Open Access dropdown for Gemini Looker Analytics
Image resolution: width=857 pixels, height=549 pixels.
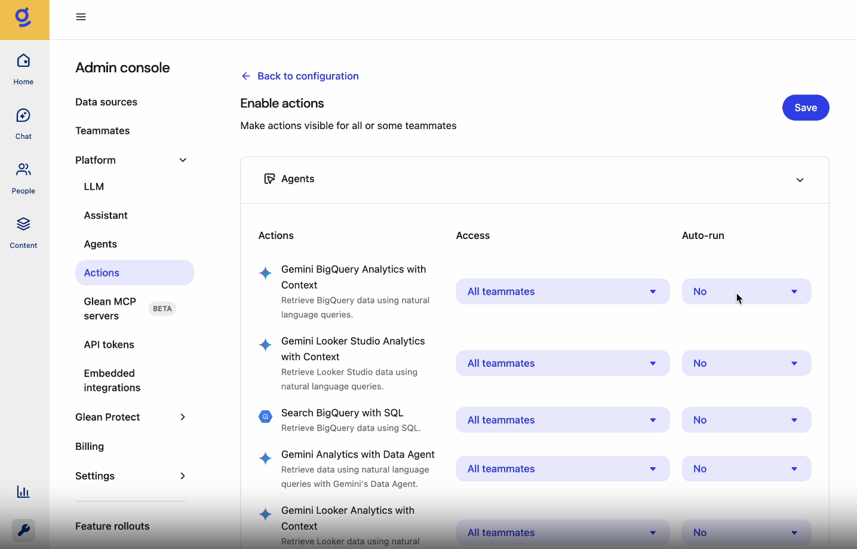point(563,533)
